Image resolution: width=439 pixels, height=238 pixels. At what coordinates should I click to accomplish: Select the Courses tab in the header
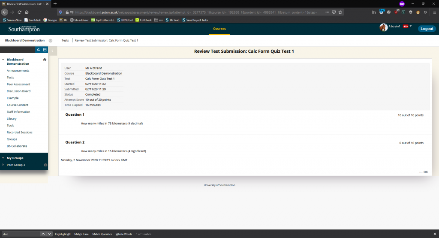[x=219, y=29]
